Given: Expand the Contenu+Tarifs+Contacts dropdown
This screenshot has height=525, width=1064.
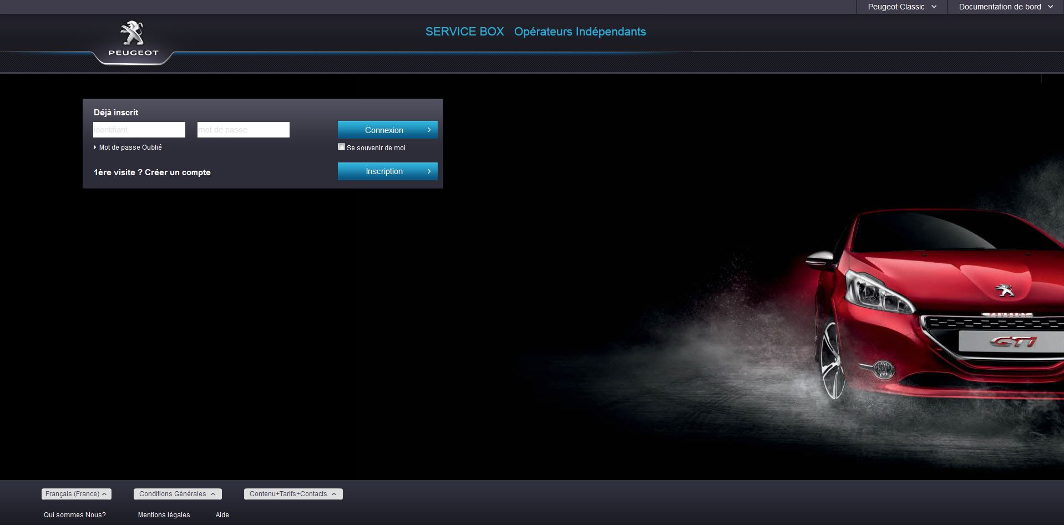Looking at the screenshot, I should [293, 494].
